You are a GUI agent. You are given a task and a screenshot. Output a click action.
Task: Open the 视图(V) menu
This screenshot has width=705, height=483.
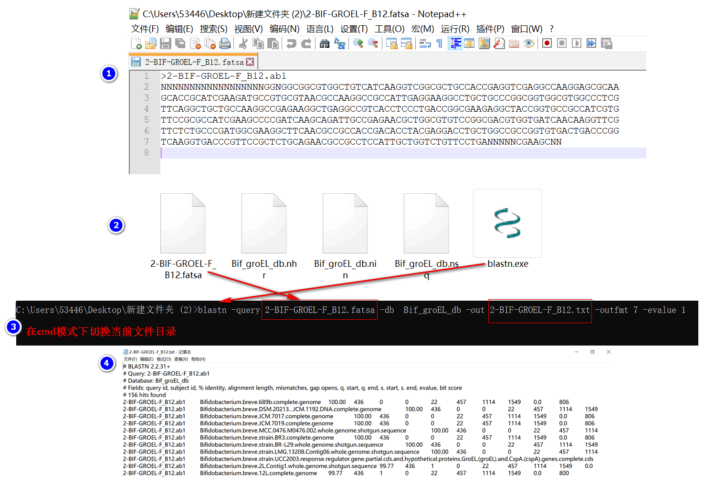(249, 29)
